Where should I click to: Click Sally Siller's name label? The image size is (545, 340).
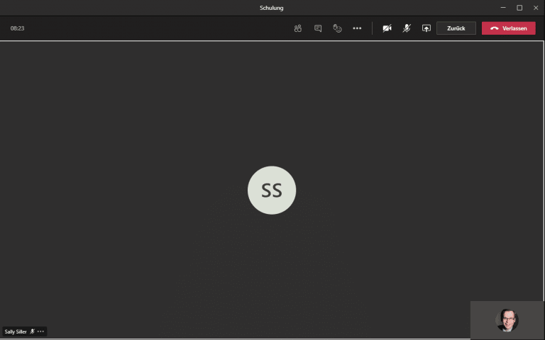pyautogui.click(x=16, y=331)
